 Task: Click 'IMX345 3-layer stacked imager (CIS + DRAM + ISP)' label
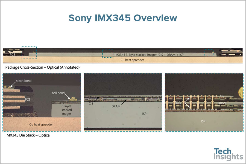tap(150, 55)
